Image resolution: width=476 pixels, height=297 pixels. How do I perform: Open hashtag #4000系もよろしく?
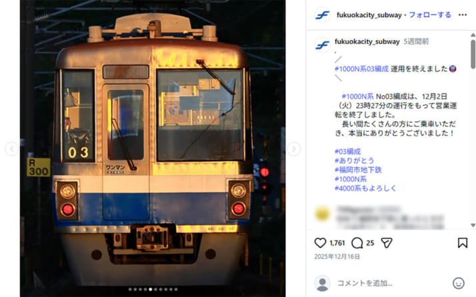pyautogui.click(x=365, y=188)
